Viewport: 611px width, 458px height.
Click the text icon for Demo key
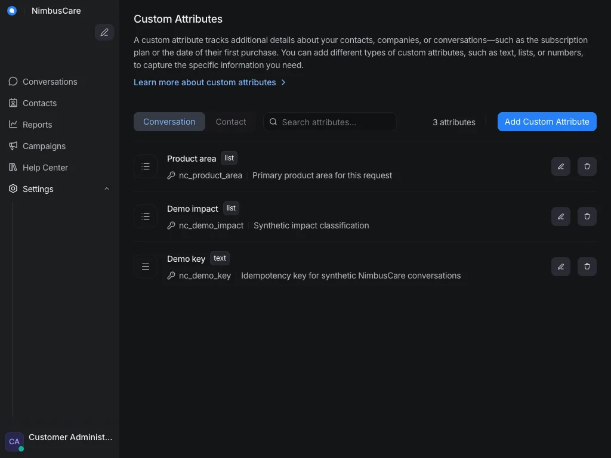[146, 267]
